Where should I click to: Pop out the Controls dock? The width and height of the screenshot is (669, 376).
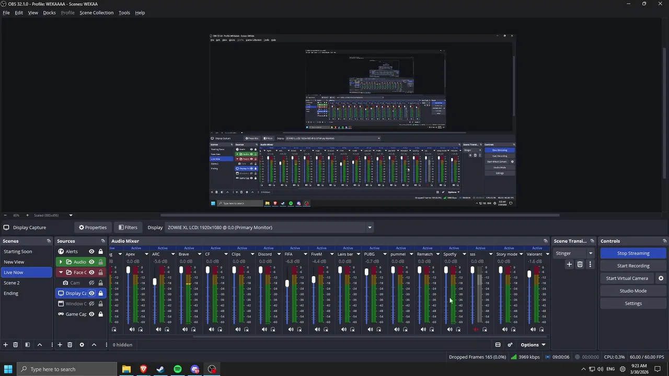click(664, 241)
